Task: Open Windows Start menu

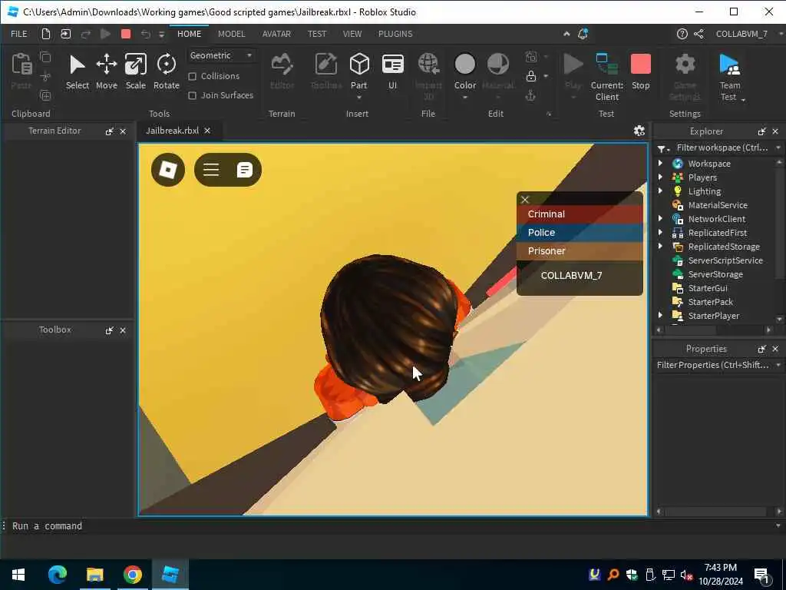Action: coord(18,575)
